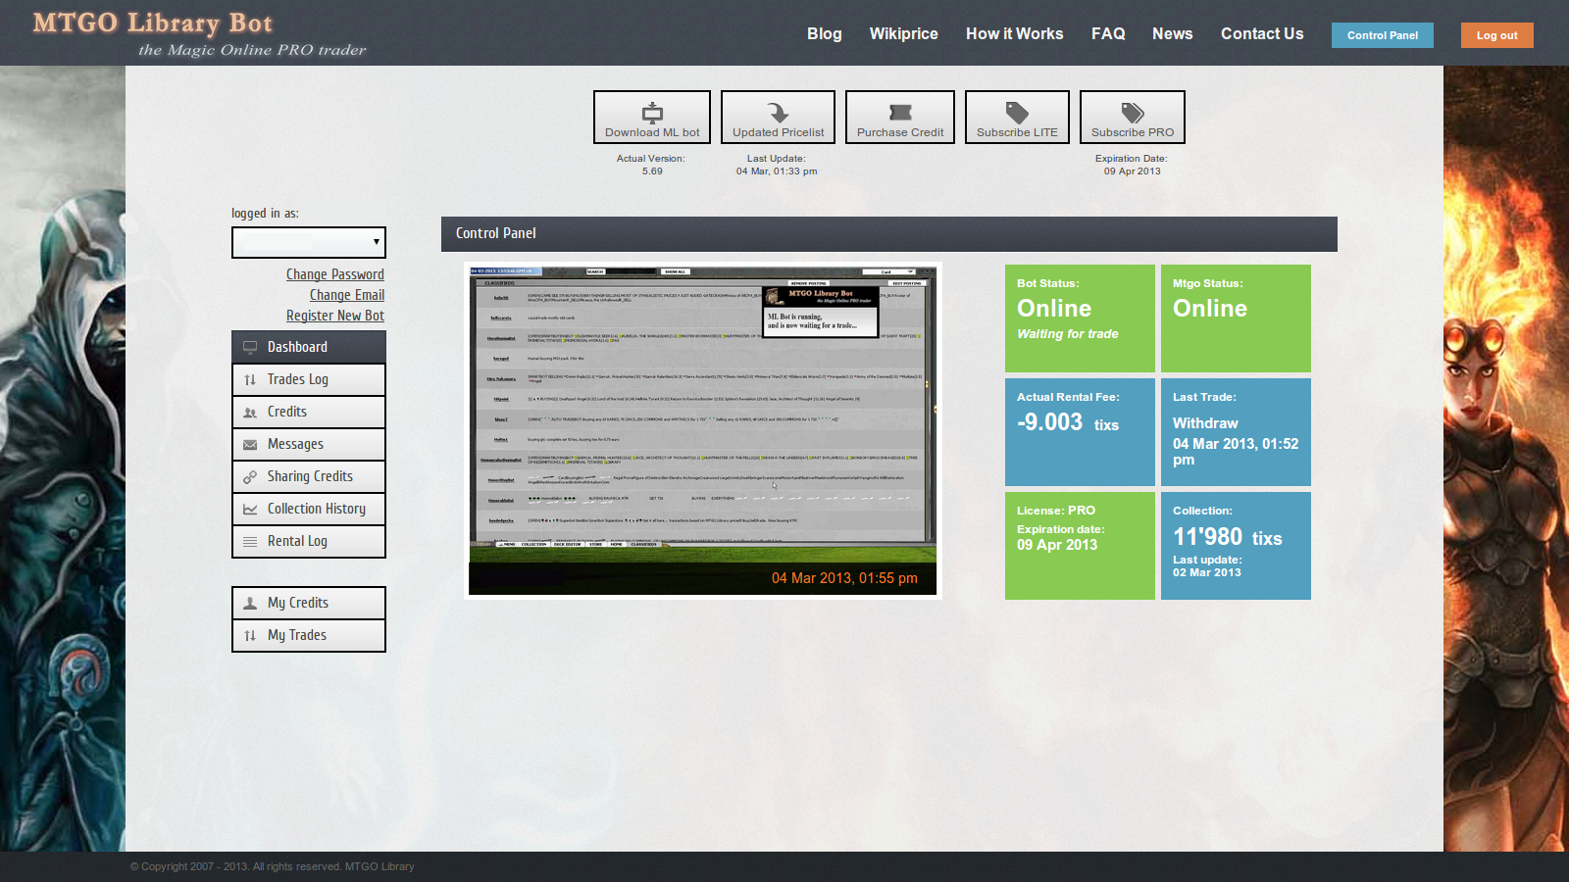Click the My Trades arrows icon
This screenshot has width=1569, height=882.
click(x=250, y=636)
